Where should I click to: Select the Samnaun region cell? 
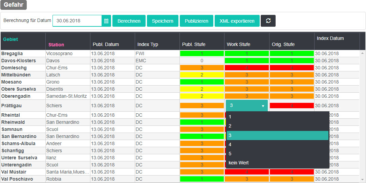pos(23,129)
